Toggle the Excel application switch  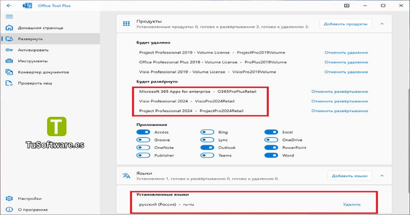271,132
